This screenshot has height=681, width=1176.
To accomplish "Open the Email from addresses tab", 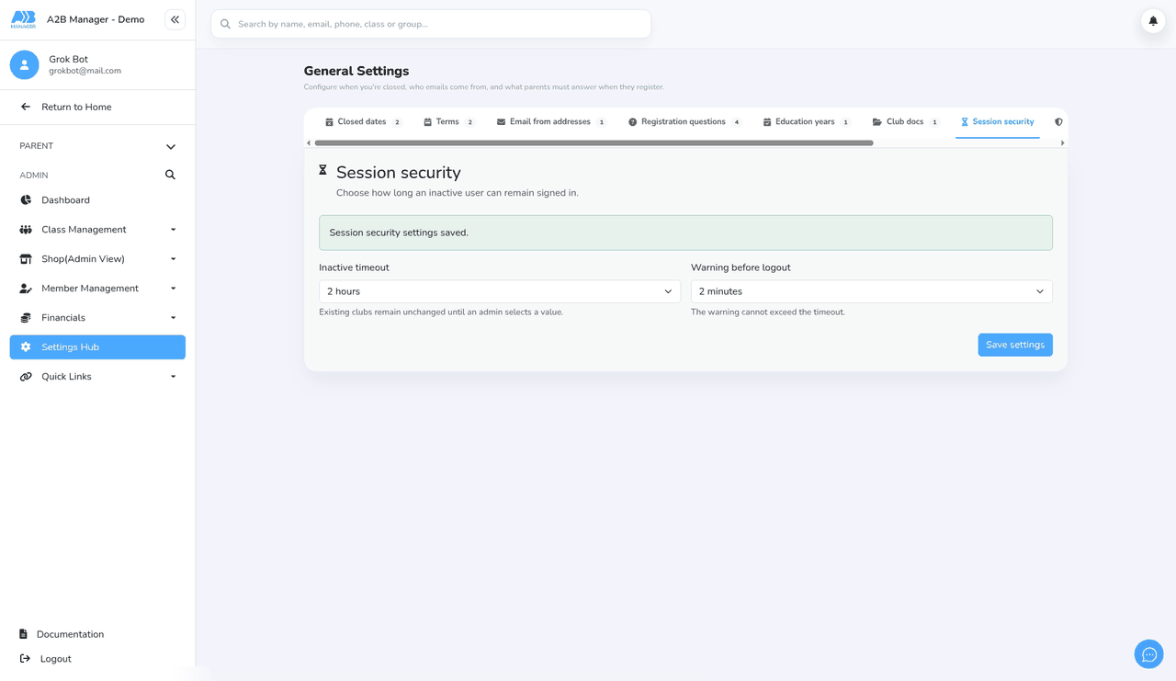I will pyautogui.click(x=551, y=121).
